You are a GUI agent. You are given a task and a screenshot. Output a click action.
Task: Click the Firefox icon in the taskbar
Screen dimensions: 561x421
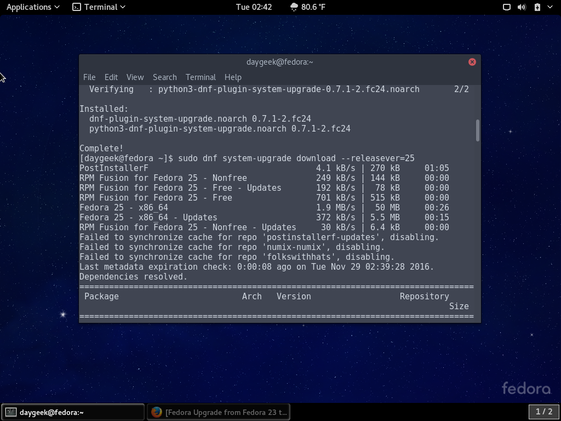point(157,412)
